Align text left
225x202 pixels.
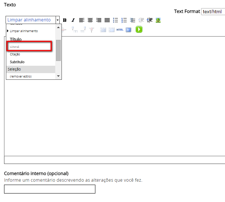tap(82, 20)
